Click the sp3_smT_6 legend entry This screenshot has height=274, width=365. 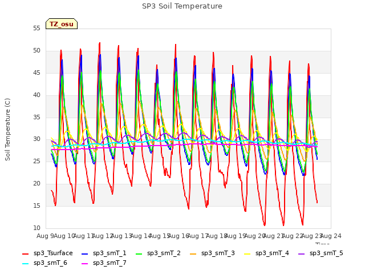(x=44, y=263)
